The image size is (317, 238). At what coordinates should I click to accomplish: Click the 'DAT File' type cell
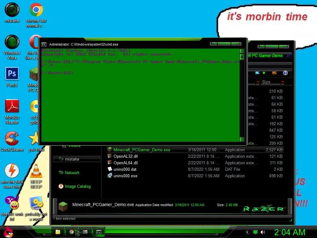coord(232,170)
